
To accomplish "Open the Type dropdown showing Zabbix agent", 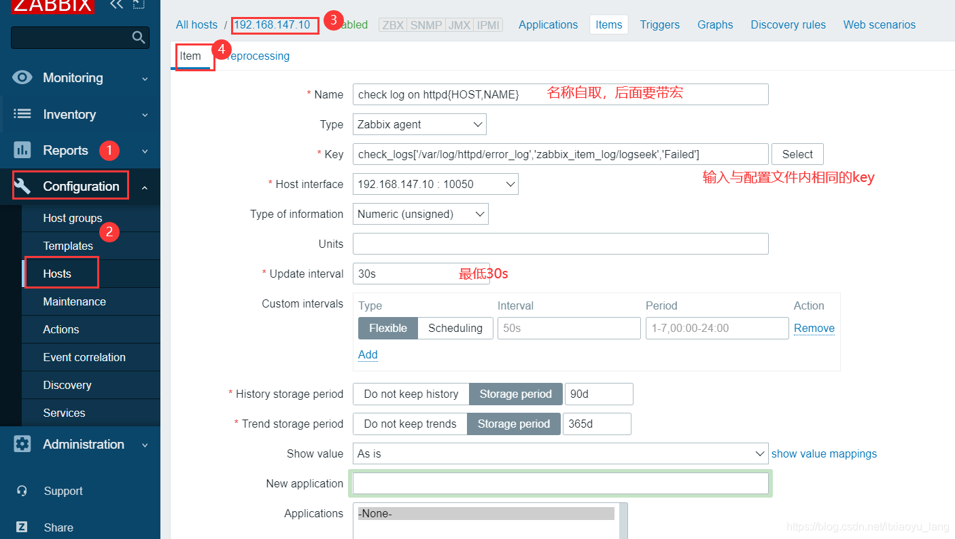I will (419, 124).
